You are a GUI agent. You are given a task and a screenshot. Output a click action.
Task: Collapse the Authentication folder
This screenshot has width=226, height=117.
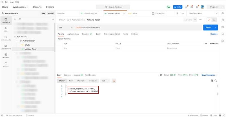click(x=17, y=41)
